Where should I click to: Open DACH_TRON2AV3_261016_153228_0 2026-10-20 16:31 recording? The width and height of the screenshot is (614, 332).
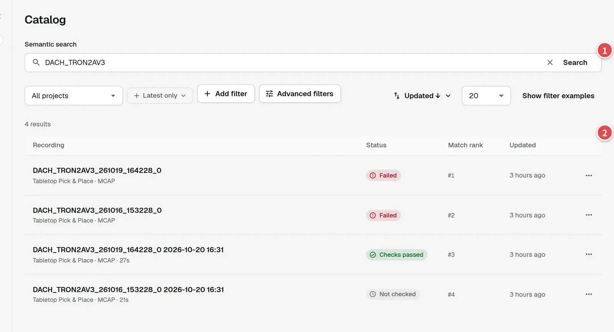128,289
